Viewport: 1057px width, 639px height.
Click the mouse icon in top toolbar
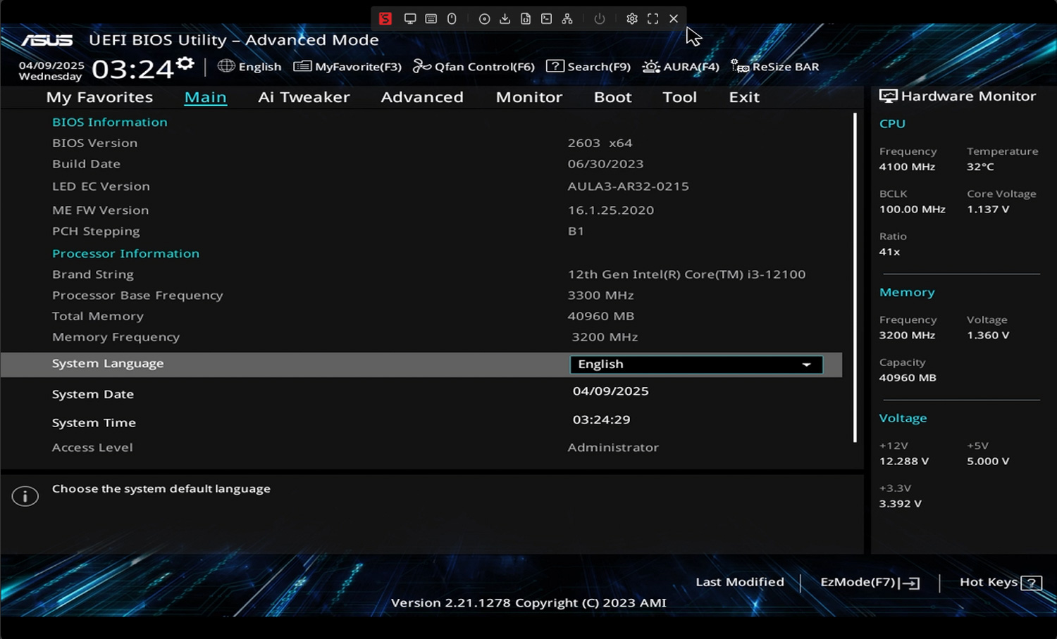click(452, 18)
